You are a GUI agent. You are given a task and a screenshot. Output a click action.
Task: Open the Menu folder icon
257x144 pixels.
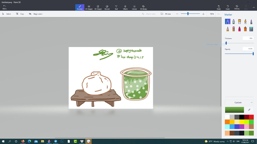point(5,7)
